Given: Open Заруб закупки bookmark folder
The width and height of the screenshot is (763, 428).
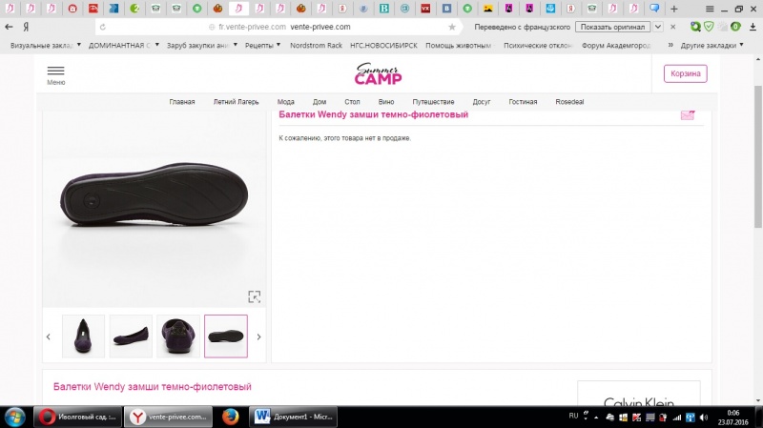Looking at the screenshot, I should point(202,45).
